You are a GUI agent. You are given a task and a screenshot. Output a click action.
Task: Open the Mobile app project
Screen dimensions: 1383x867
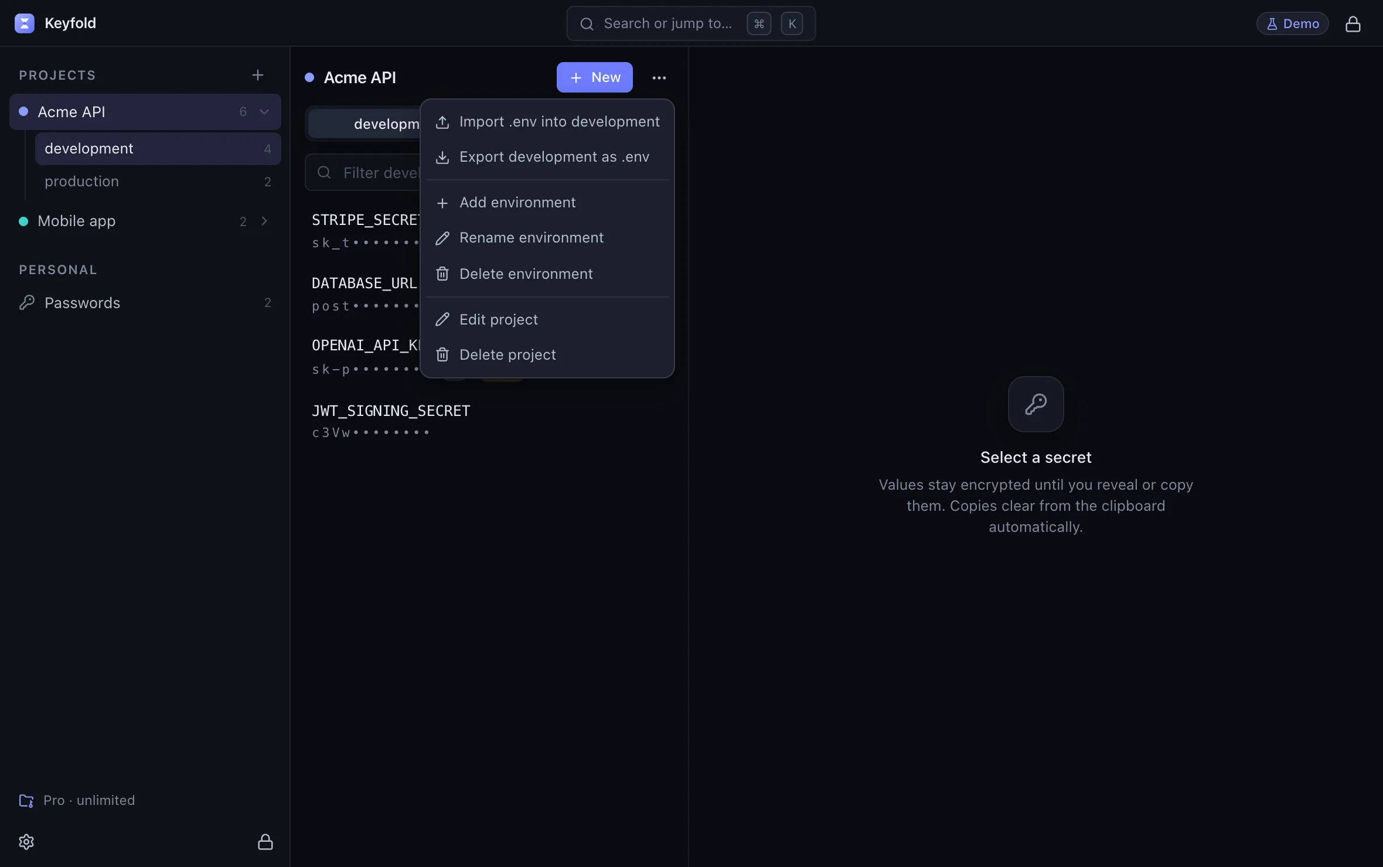click(145, 221)
